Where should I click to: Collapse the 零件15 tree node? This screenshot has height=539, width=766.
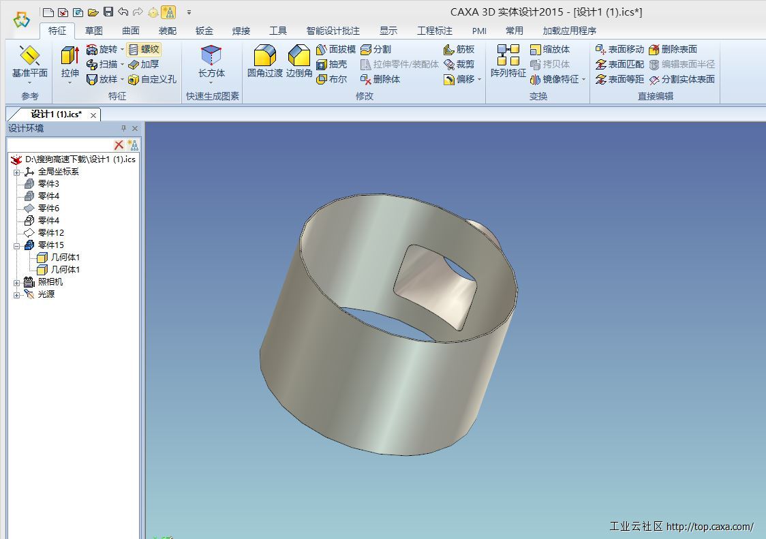[x=17, y=245]
